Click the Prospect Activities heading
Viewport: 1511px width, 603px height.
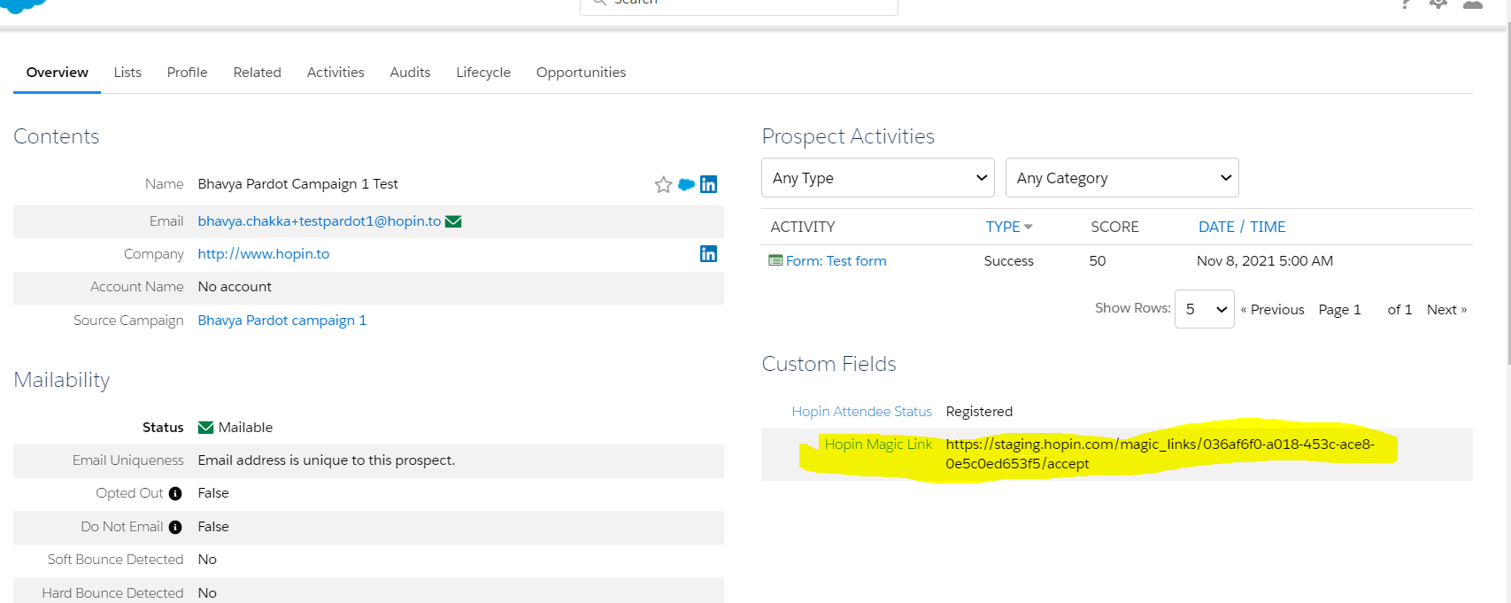848,136
